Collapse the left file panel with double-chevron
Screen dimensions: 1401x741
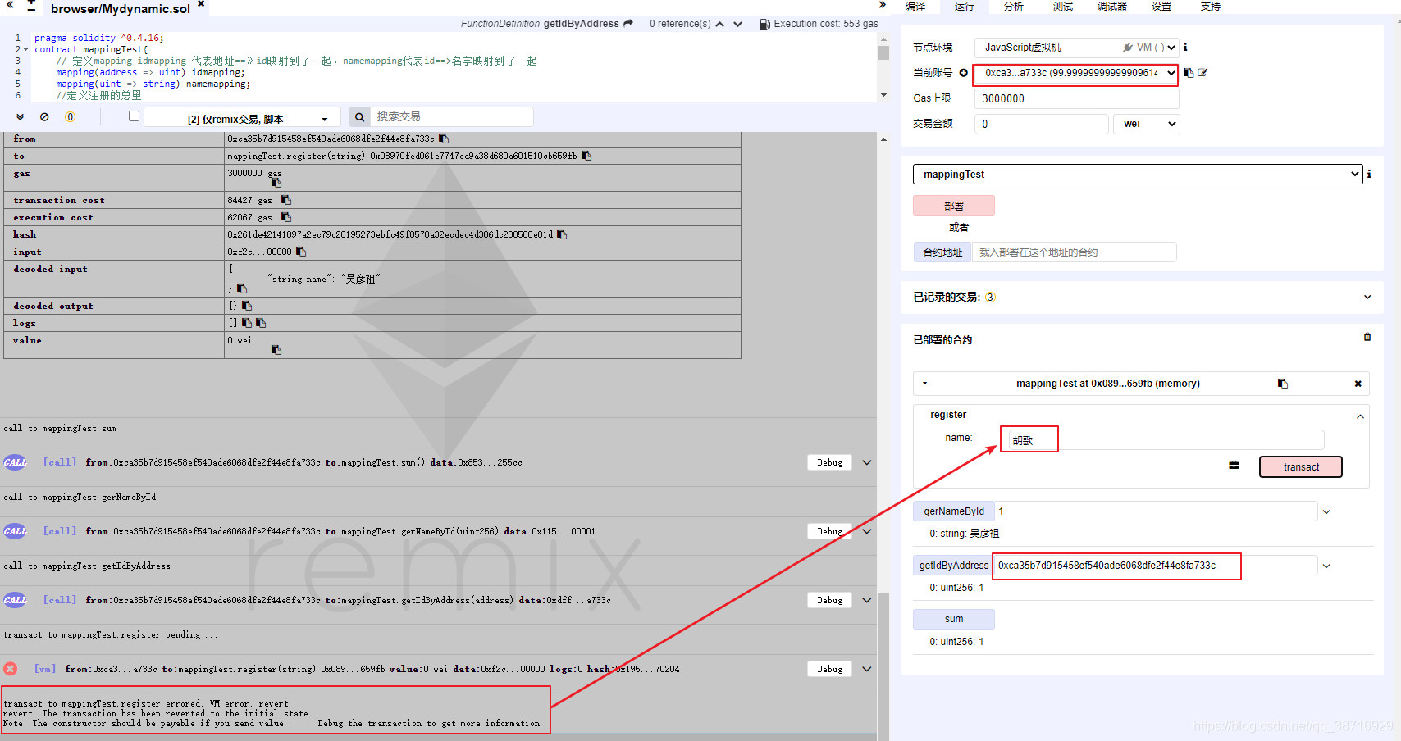pos(10,5)
